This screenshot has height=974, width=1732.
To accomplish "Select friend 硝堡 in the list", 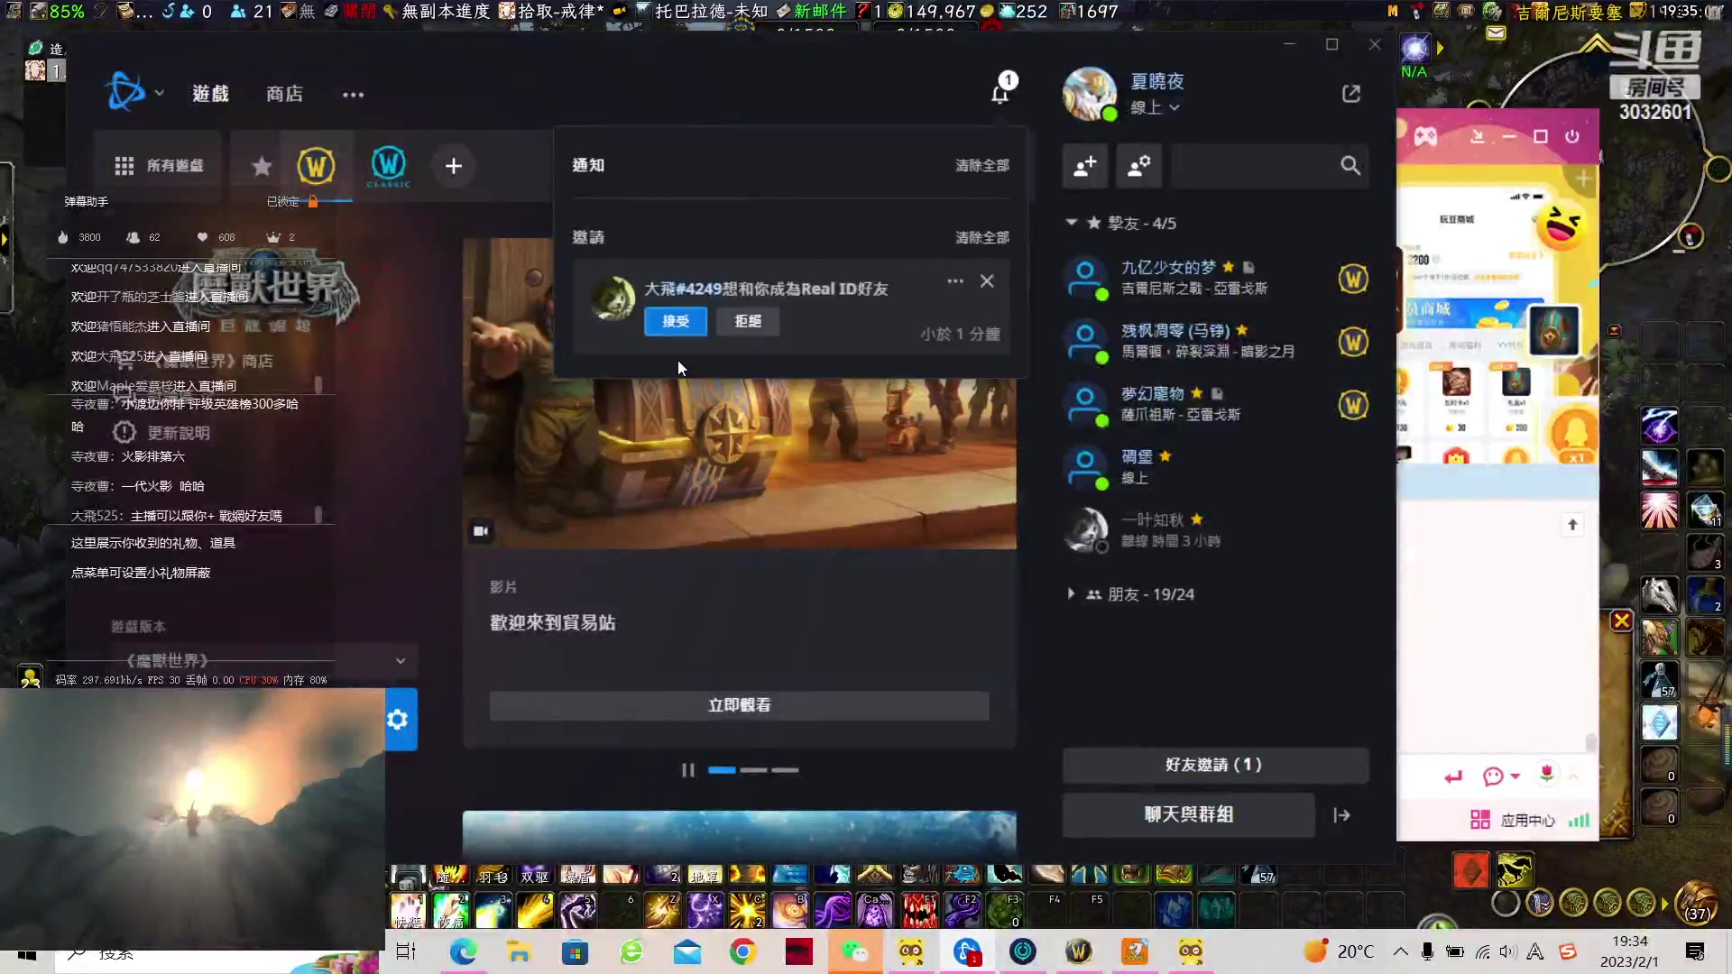I will 1215,467.
